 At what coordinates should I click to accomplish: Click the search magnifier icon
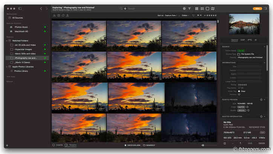121,8
